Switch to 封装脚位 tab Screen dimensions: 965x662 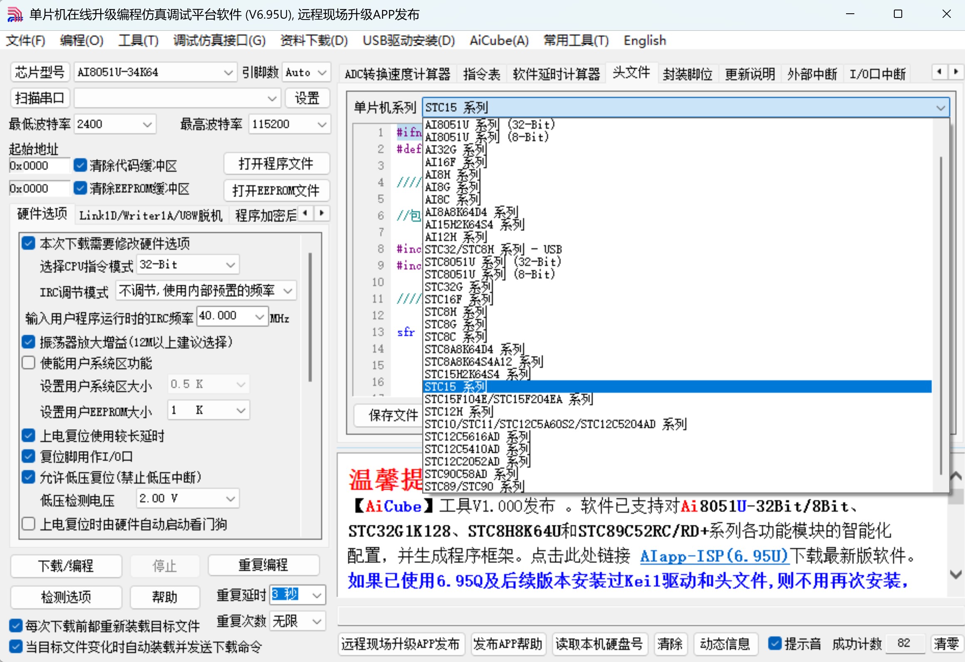tap(688, 74)
